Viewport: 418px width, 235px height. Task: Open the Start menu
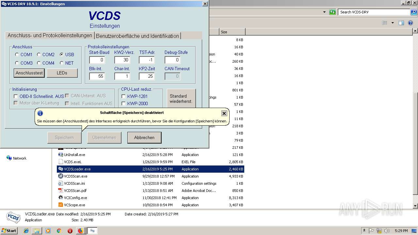pyautogui.click(x=9, y=231)
